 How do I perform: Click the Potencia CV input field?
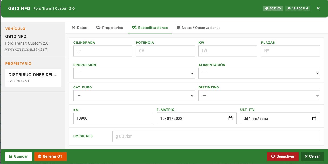pyautogui.click(x=165, y=51)
